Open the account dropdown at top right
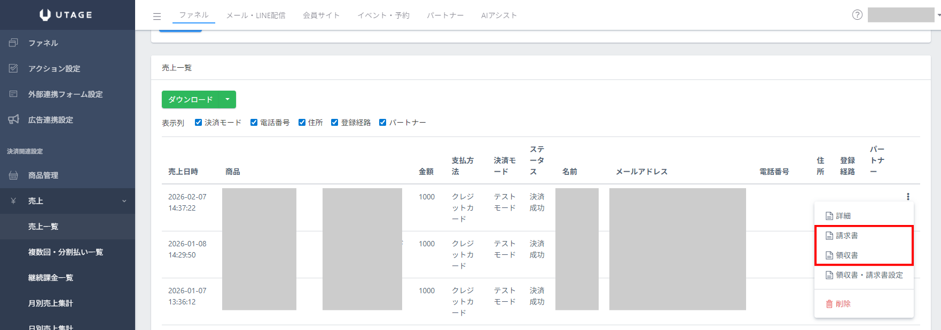The width and height of the screenshot is (941, 330). [x=904, y=15]
